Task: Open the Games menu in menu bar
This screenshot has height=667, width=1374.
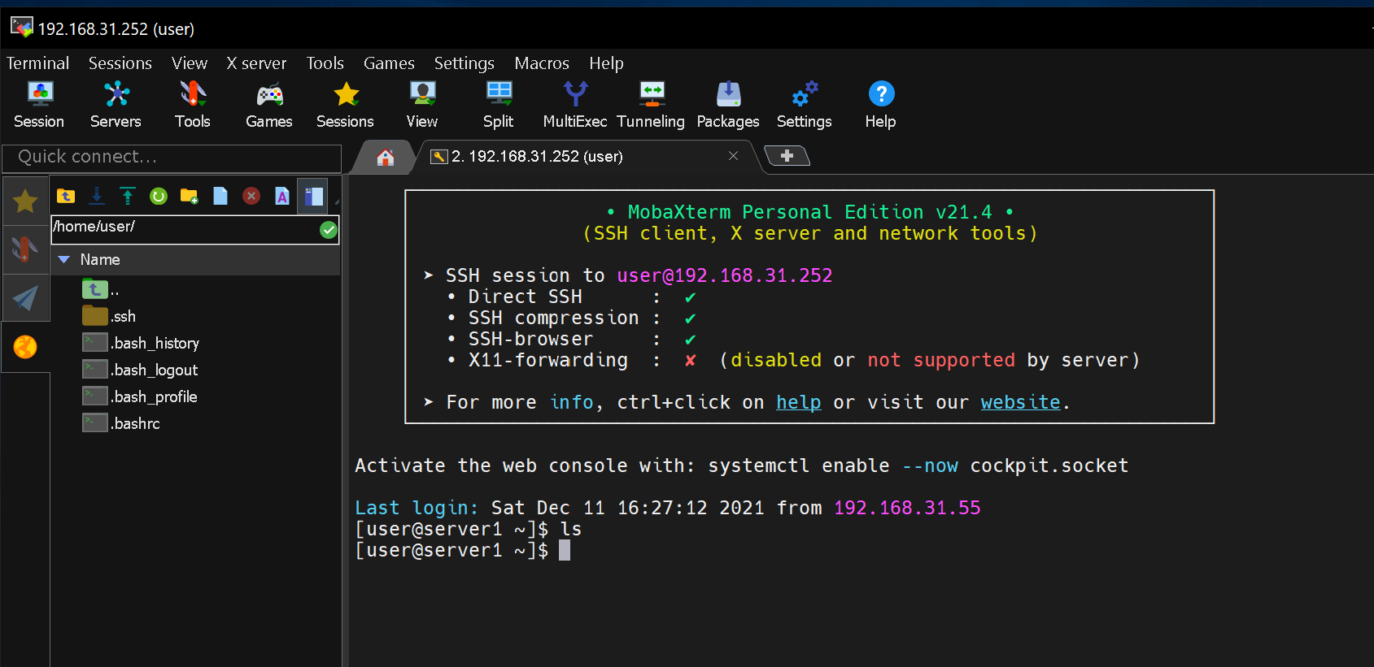Action: tap(389, 63)
